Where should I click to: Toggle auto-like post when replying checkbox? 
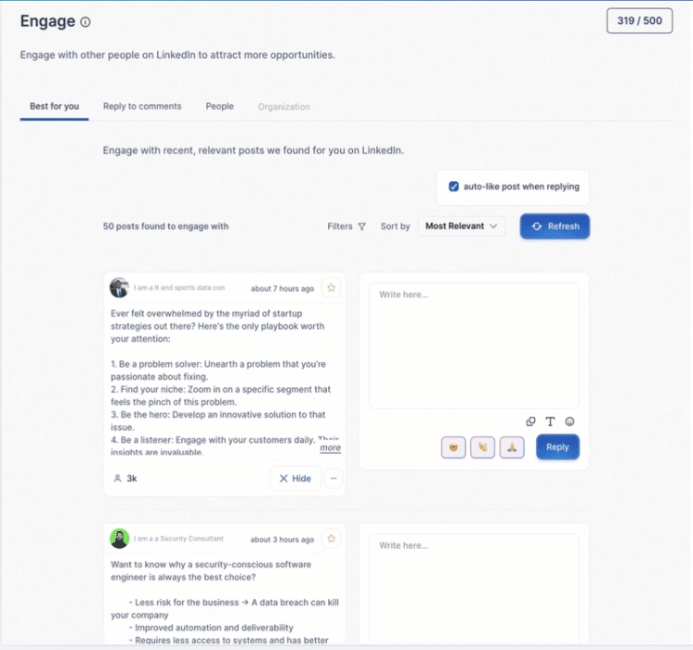click(x=453, y=187)
